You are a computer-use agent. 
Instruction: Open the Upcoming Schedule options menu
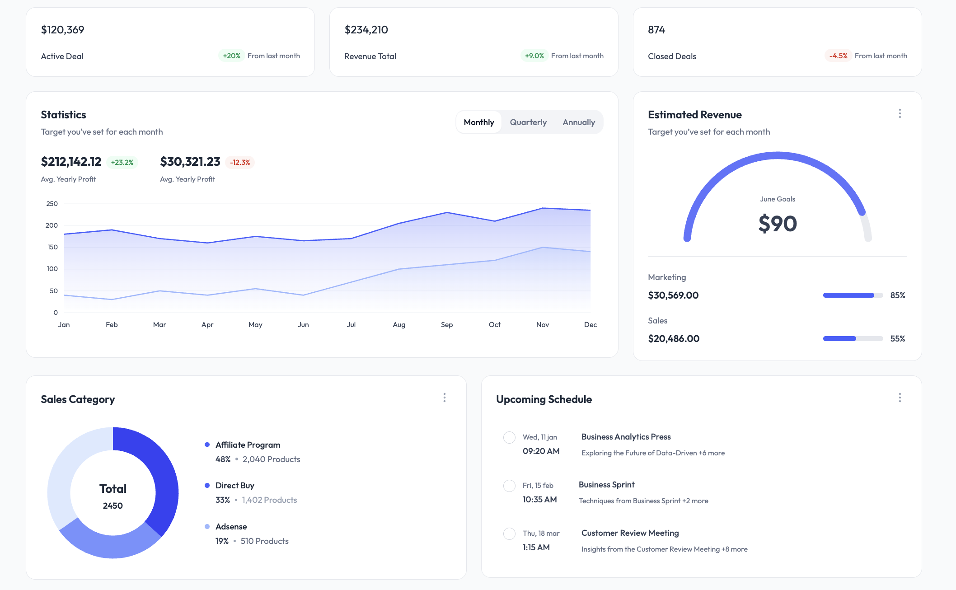click(x=900, y=398)
